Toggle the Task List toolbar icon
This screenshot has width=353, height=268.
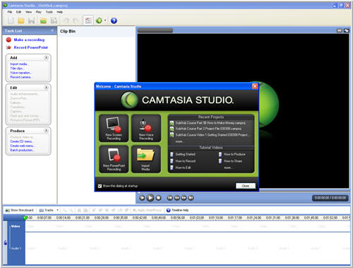click(x=88, y=21)
